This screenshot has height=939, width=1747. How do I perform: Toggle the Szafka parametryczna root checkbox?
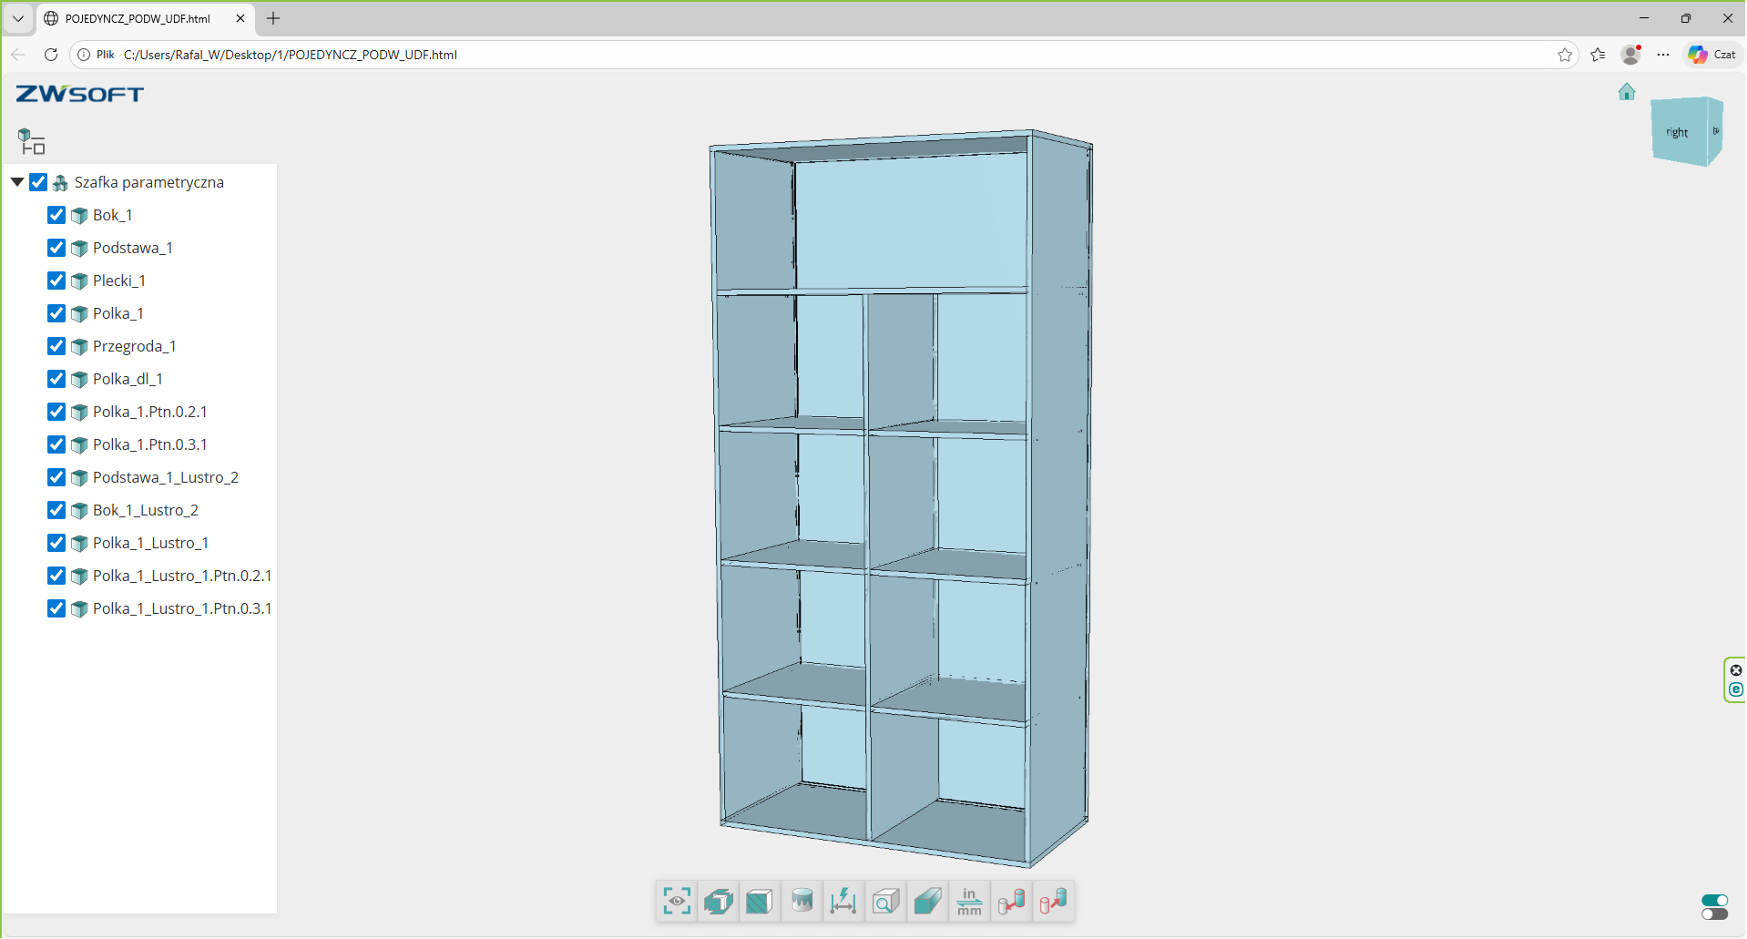(38, 182)
